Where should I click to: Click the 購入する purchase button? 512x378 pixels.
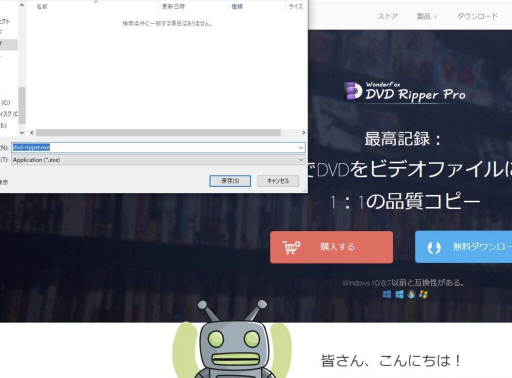[x=331, y=246]
